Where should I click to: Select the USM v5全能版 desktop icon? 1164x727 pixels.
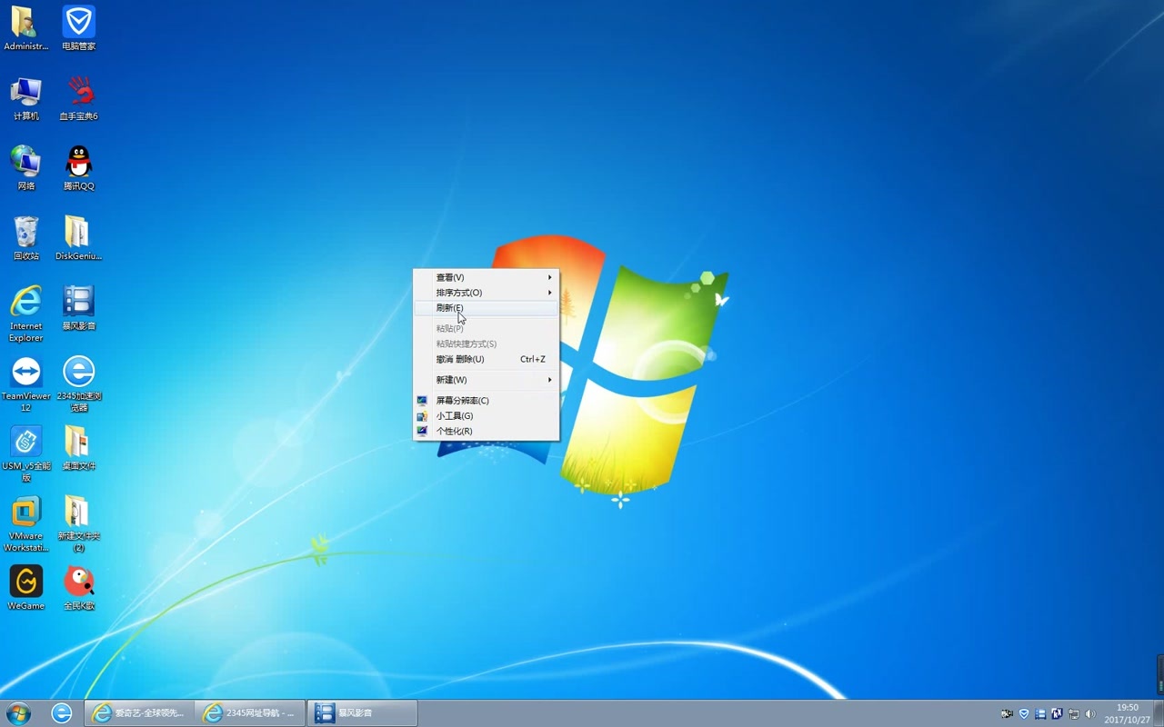[x=25, y=453]
